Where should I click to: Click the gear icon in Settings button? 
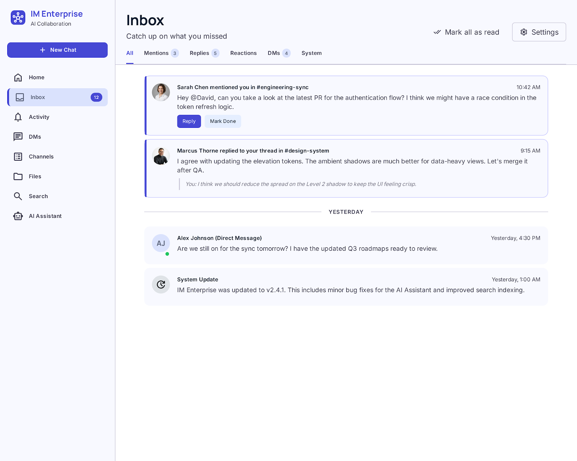(x=524, y=32)
